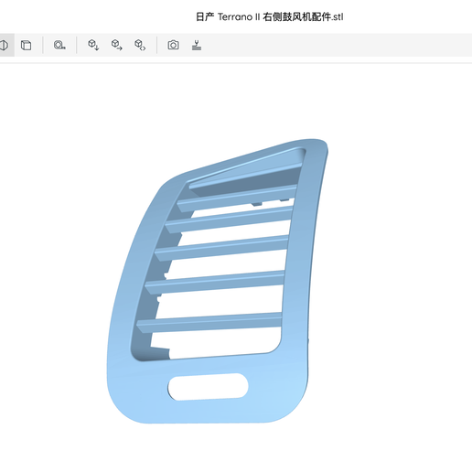Open the 3D print nozzle icon
The width and height of the screenshot is (472, 472).
point(197,45)
